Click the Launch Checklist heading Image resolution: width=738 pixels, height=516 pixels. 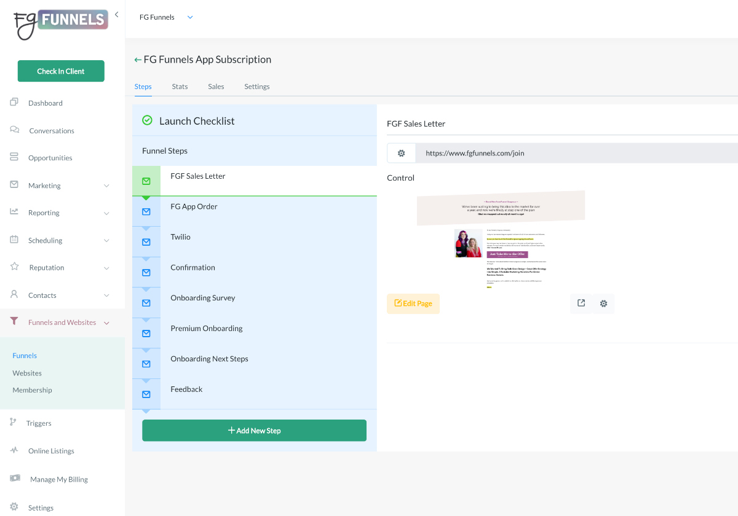197,121
